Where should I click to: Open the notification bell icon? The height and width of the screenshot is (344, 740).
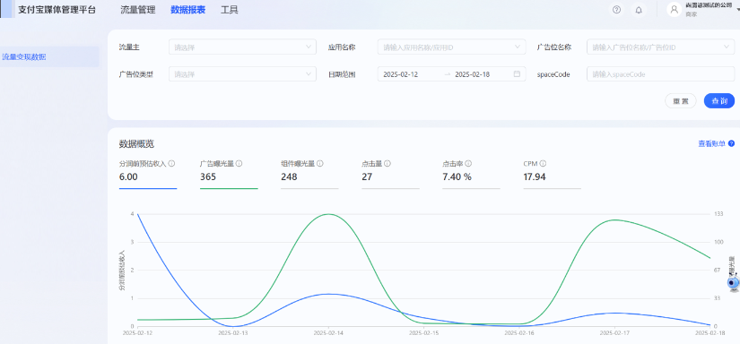coord(639,10)
